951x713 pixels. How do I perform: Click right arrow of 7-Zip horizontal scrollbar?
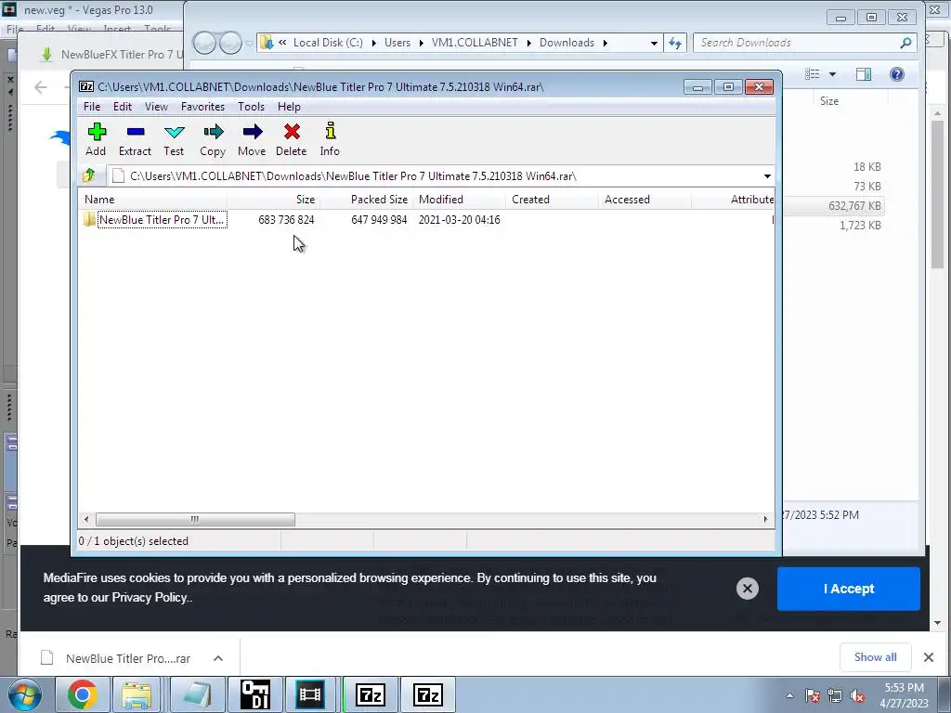765,520
